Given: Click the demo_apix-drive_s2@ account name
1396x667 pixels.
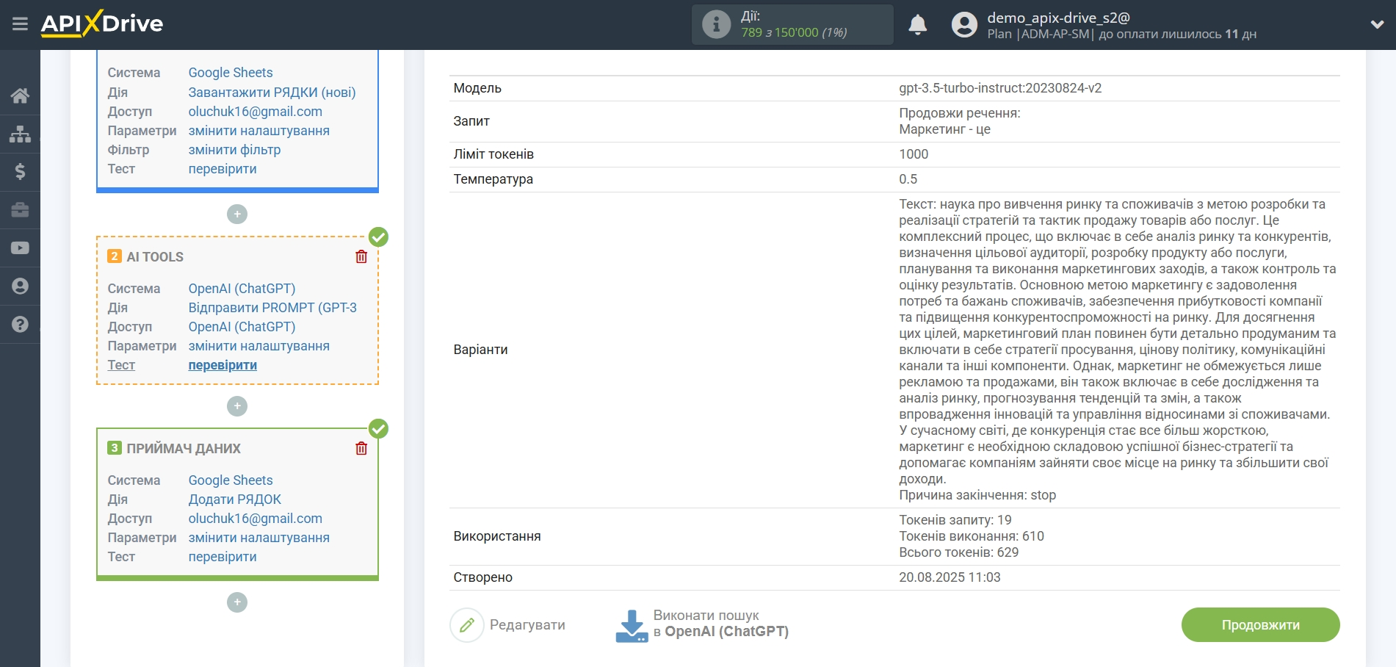Looking at the screenshot, I should 1058,18.
